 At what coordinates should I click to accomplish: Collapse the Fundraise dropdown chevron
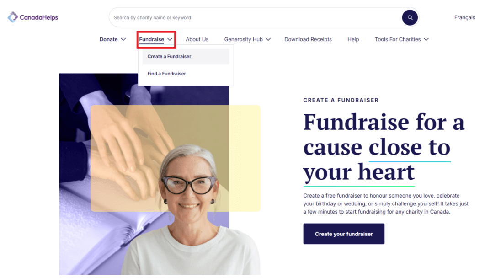click(170, 39)
